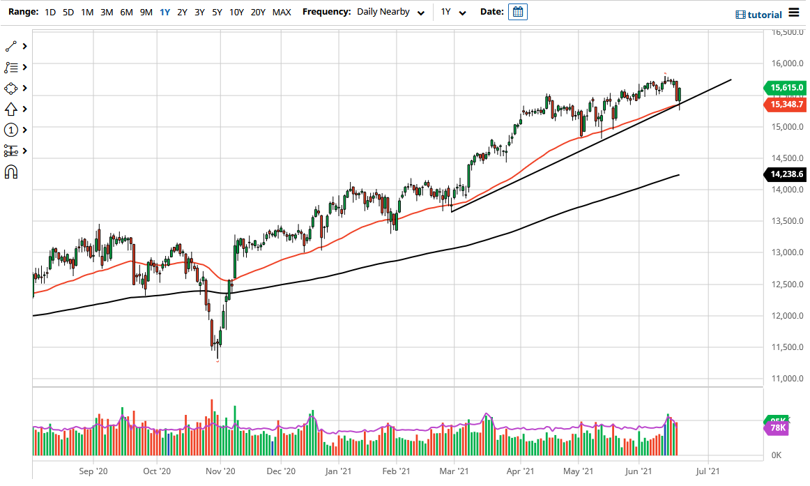Toggle magnet snap mode
Image resolution: width=810 pixels, height=486 pixels.
tap(10, 172)
